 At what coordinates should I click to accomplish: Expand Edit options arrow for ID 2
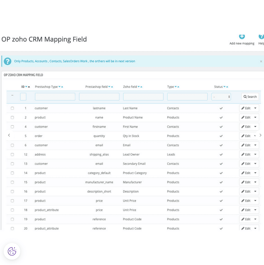tap(255, 117)
